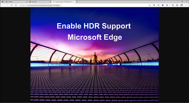Screen dimensions: 189x103
Task: Open the tab actions menu icon
Action: 2,2
